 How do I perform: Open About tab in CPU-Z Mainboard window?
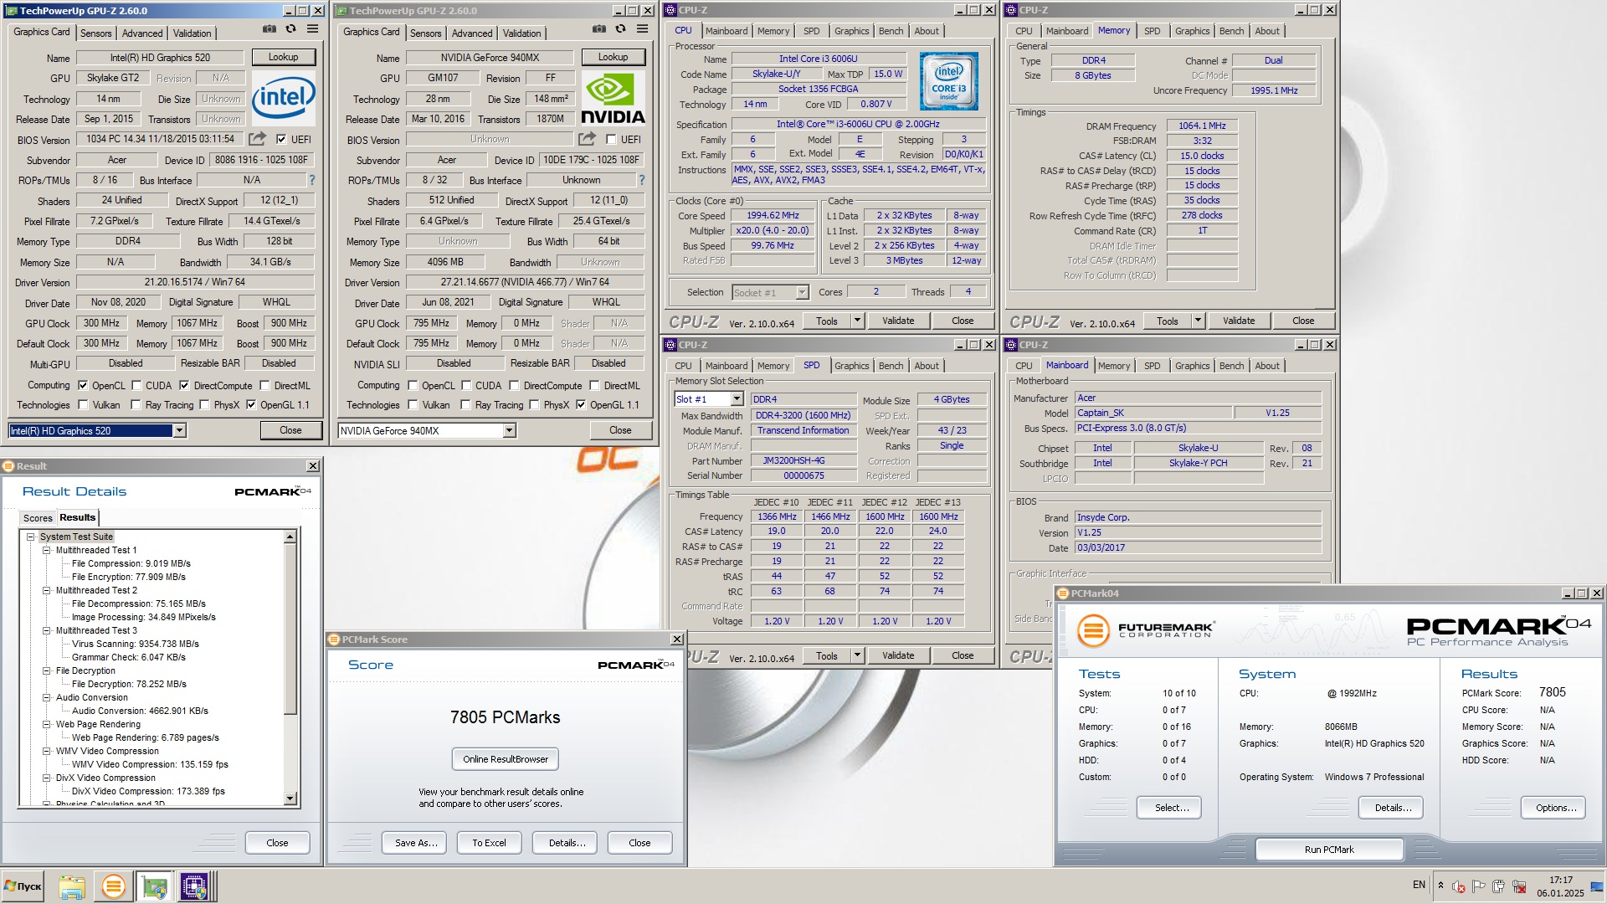1266,366
